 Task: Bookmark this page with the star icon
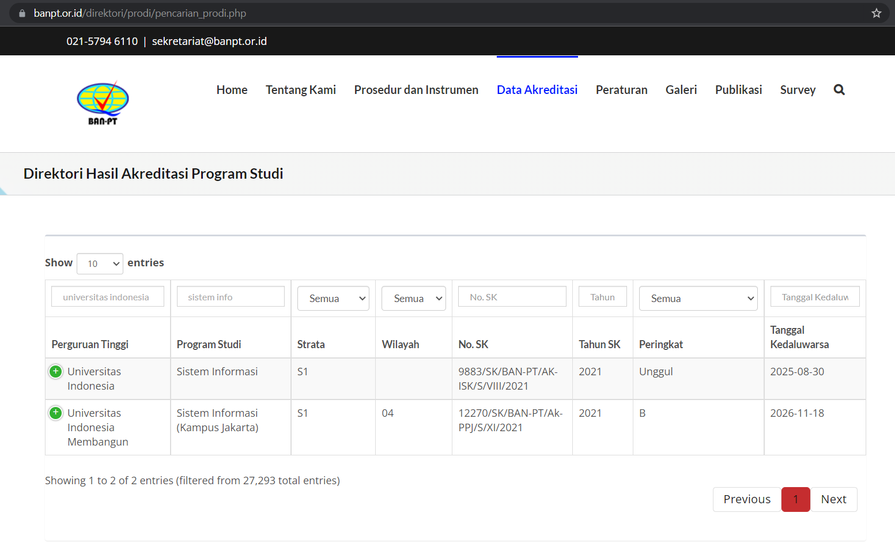tap(876, 13)
